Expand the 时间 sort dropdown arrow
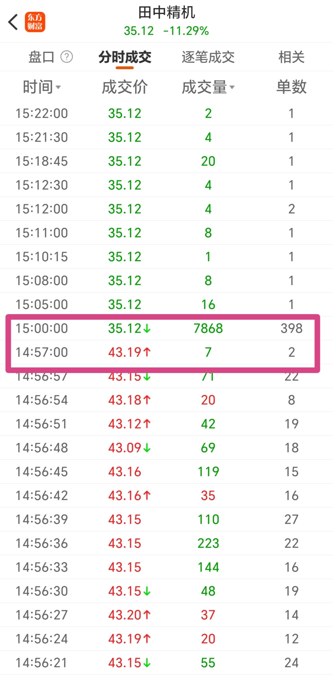This screenshot has width=333, height=679. [x=58, y=87]
